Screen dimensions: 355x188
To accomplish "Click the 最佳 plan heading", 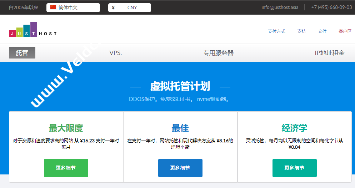I will (180, 128).
